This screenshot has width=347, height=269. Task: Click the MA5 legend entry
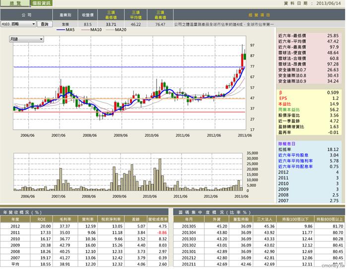(x=66, y=30)
